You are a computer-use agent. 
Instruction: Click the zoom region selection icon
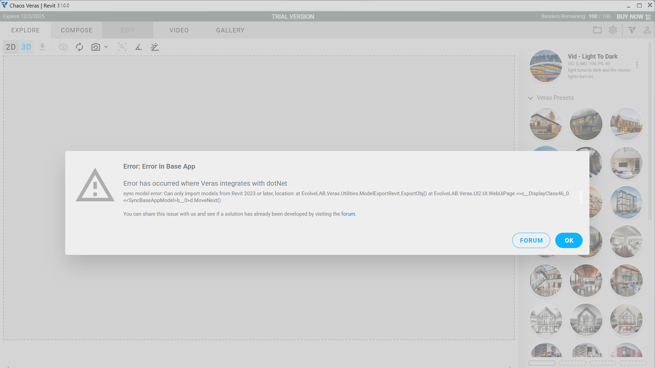(x=122, y=47)
